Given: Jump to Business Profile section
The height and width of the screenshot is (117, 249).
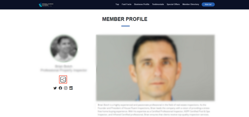Looking at the screenshot, I should tap(142, 4).
